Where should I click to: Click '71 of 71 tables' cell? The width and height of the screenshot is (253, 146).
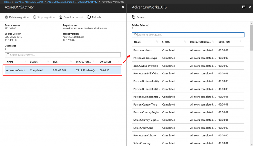87,70
